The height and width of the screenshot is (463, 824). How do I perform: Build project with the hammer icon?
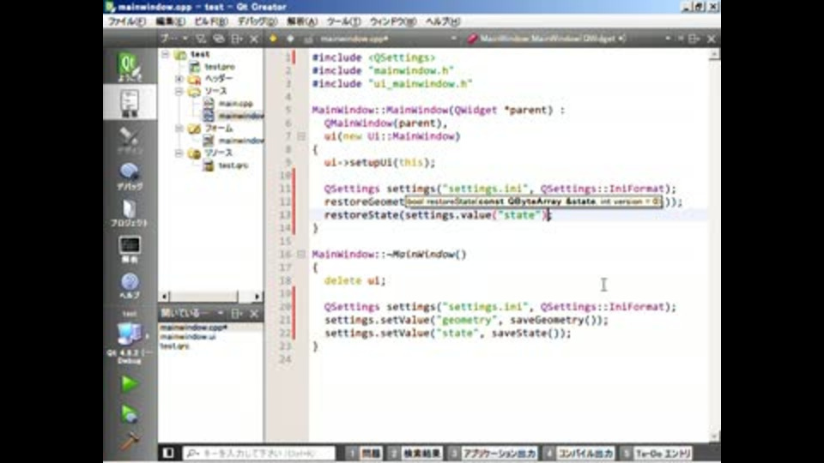pyautogui.click(x=130, y=442)
